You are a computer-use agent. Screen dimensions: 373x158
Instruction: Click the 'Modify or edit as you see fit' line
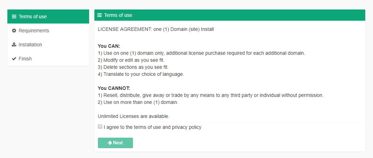tap(131, 60)
